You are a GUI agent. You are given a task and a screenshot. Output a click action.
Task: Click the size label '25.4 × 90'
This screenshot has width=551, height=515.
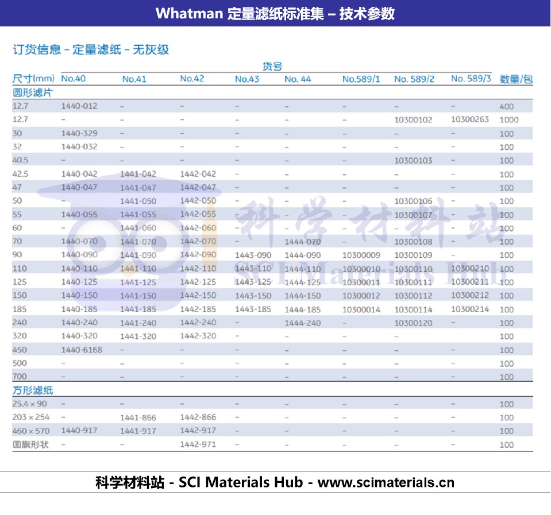point(29,404)
